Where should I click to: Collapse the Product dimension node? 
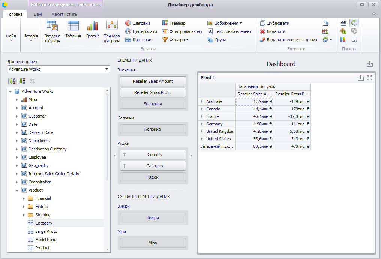17,191
